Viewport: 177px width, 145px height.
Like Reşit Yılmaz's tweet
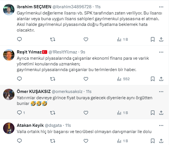coord(86,79)
